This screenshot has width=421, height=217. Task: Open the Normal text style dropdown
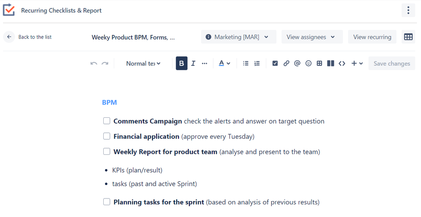click(x=143, y=64)
